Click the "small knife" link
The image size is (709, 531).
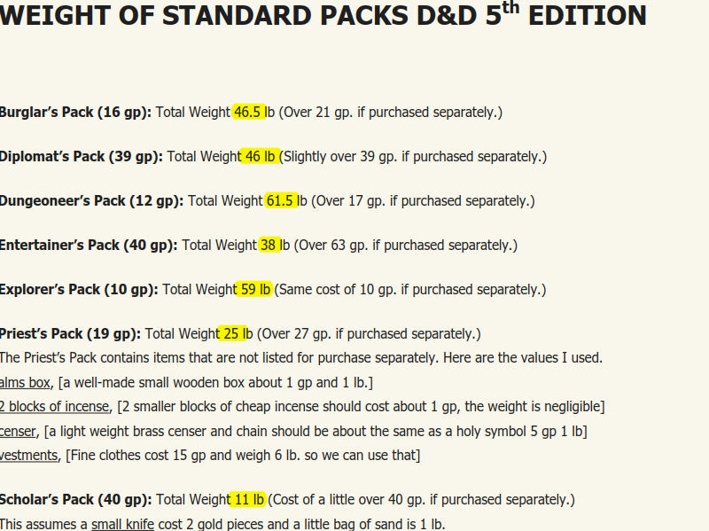pos(124,523)
